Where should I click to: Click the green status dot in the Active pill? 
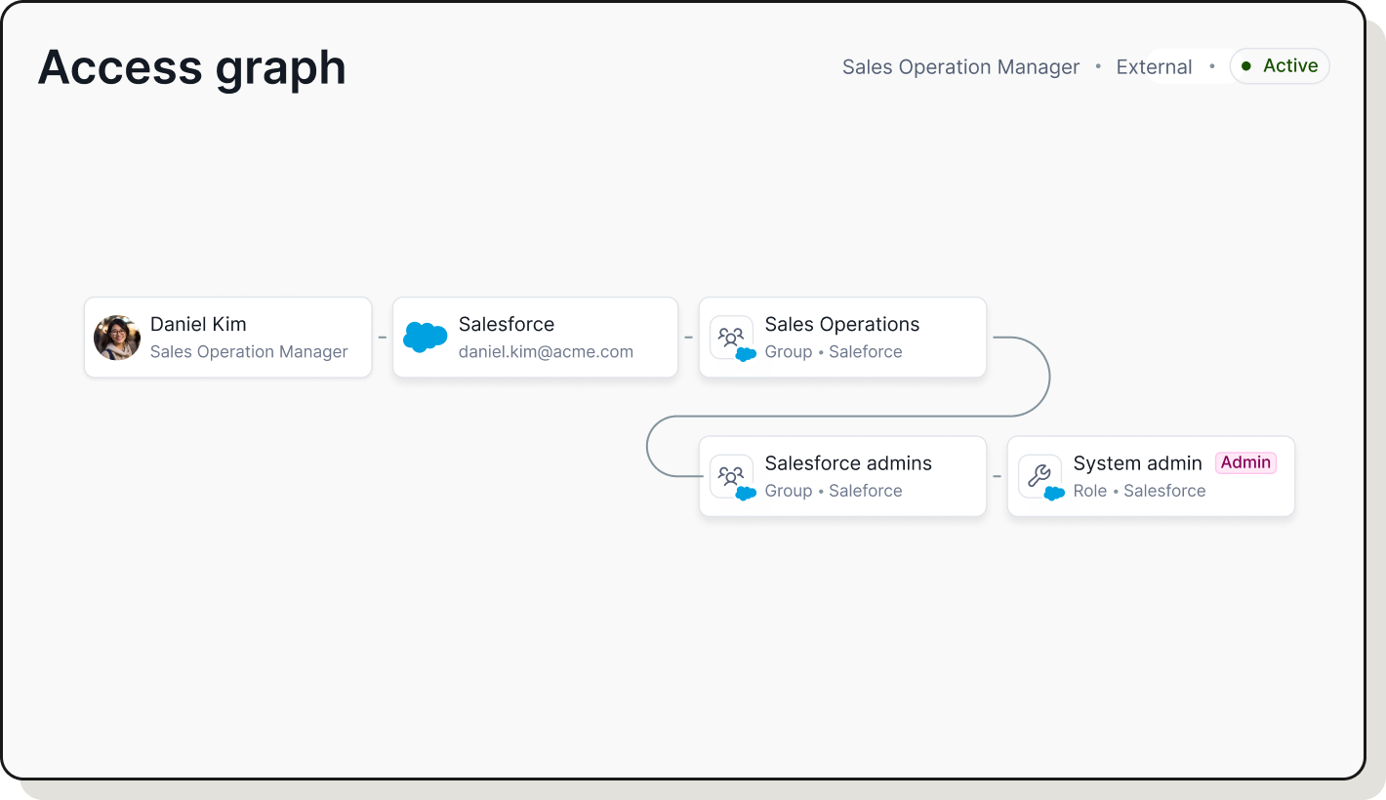tap(1247, 65)
